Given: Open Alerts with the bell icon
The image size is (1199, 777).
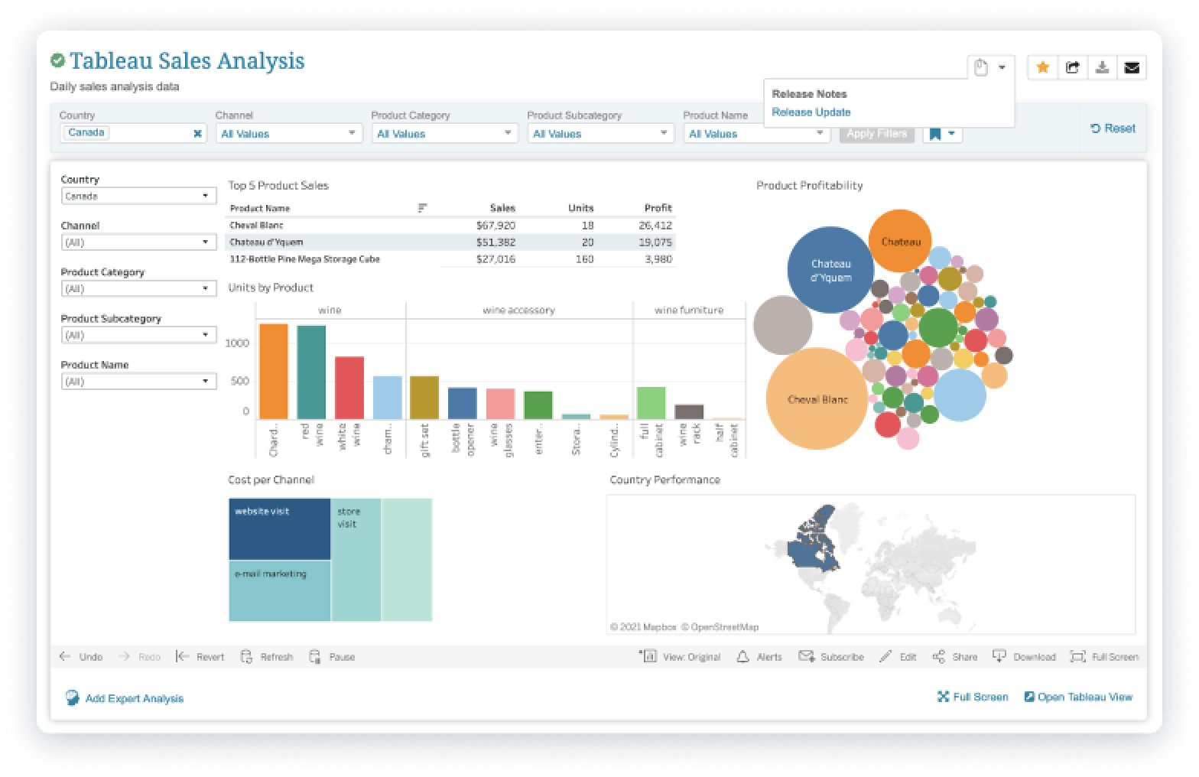Looking at the screenshot, I should (x=759, y=657).
